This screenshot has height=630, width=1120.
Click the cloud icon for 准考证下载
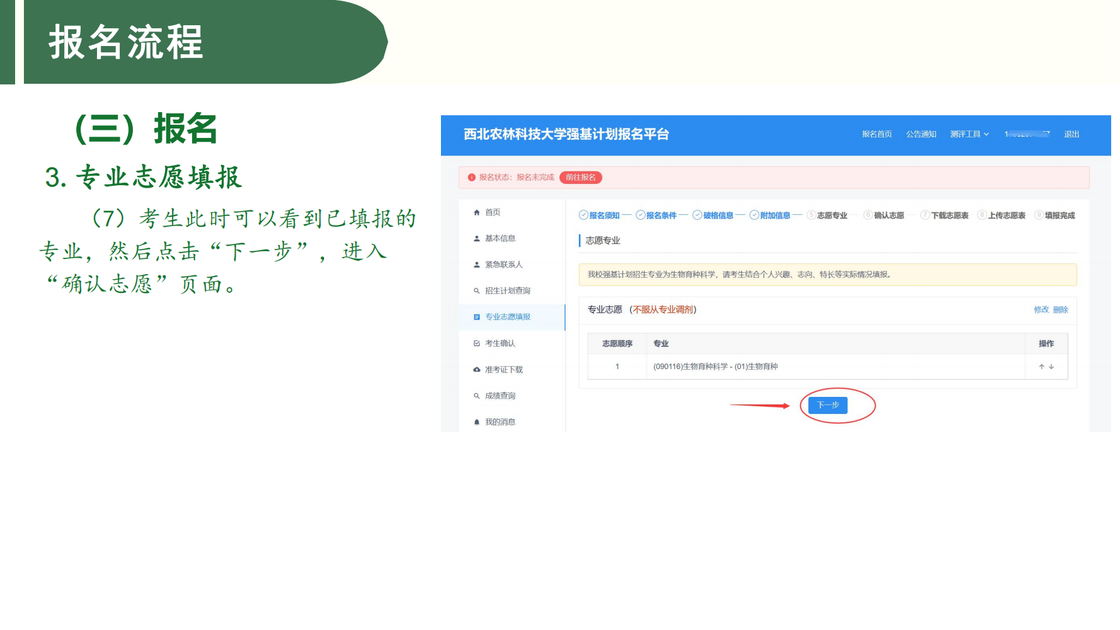(477, 370)
